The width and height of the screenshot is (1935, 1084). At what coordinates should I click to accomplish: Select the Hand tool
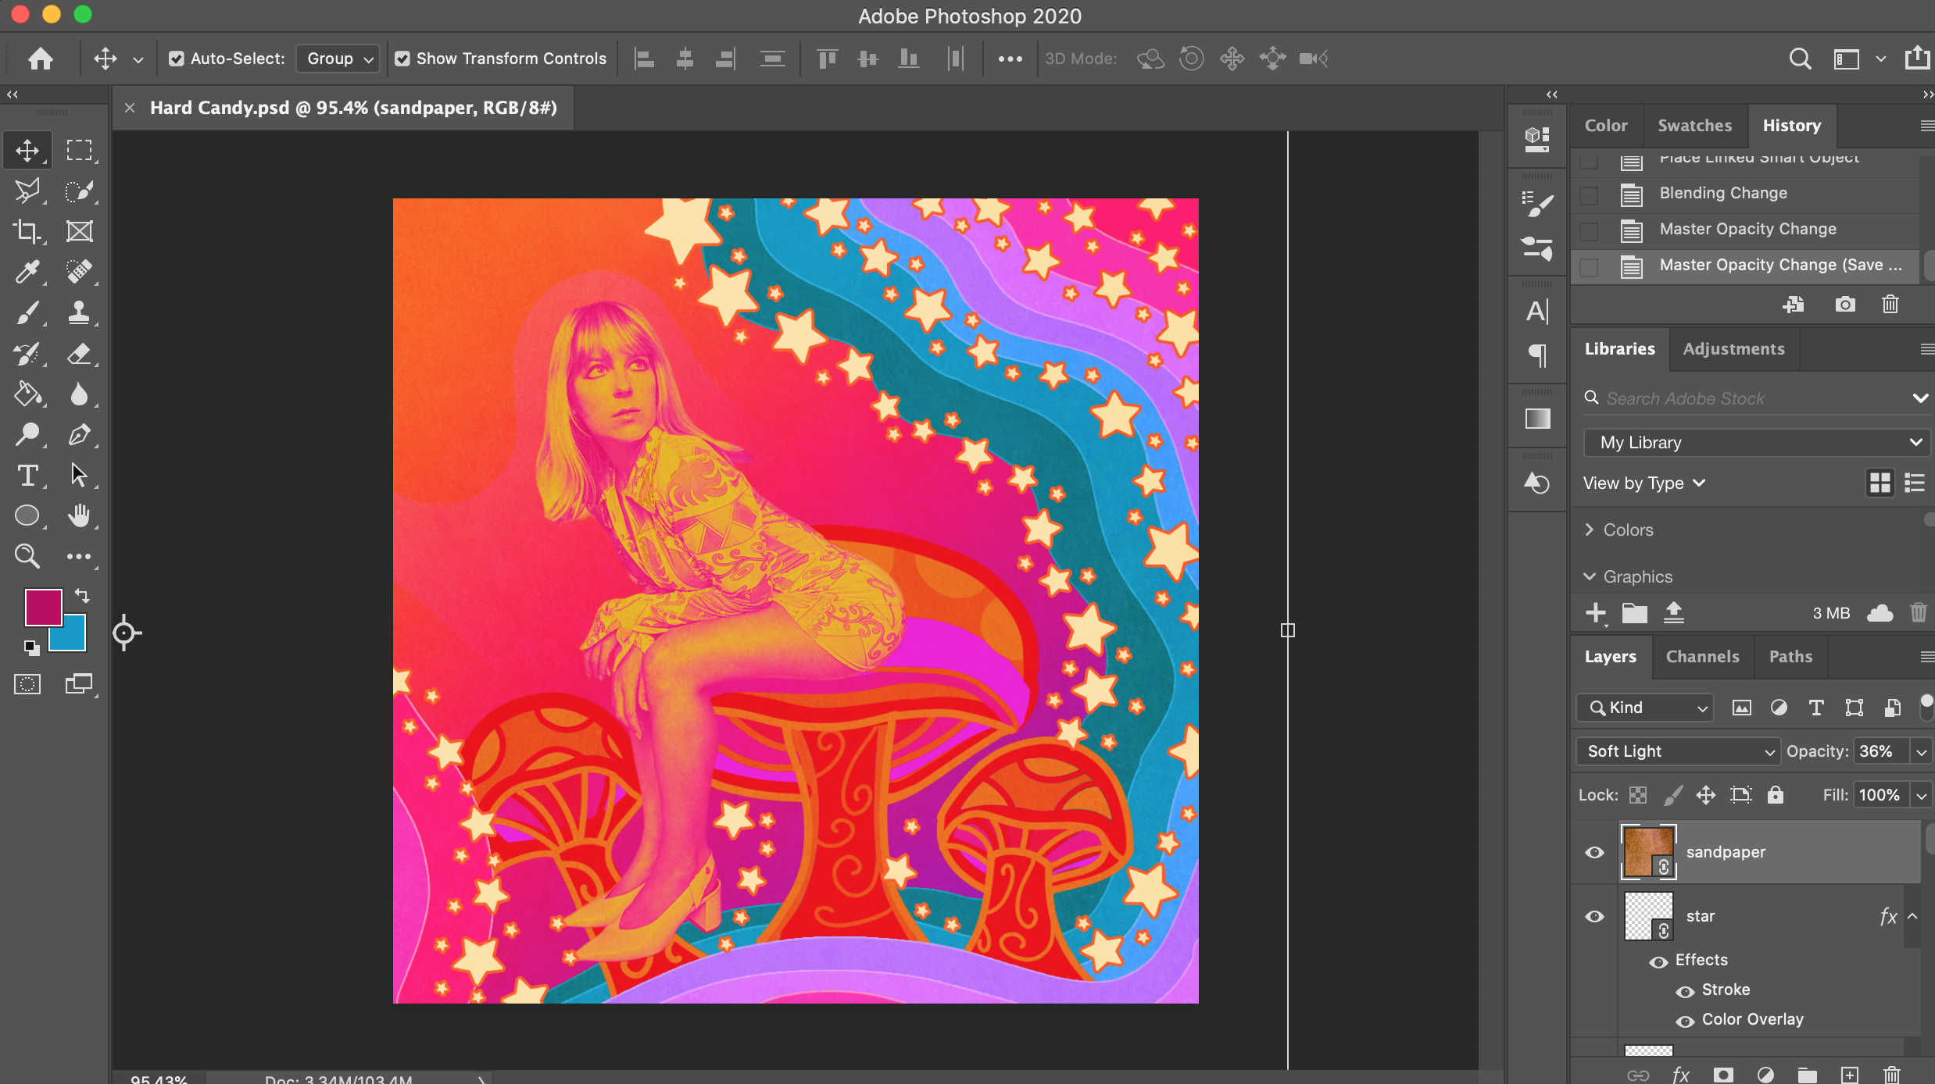78,515
